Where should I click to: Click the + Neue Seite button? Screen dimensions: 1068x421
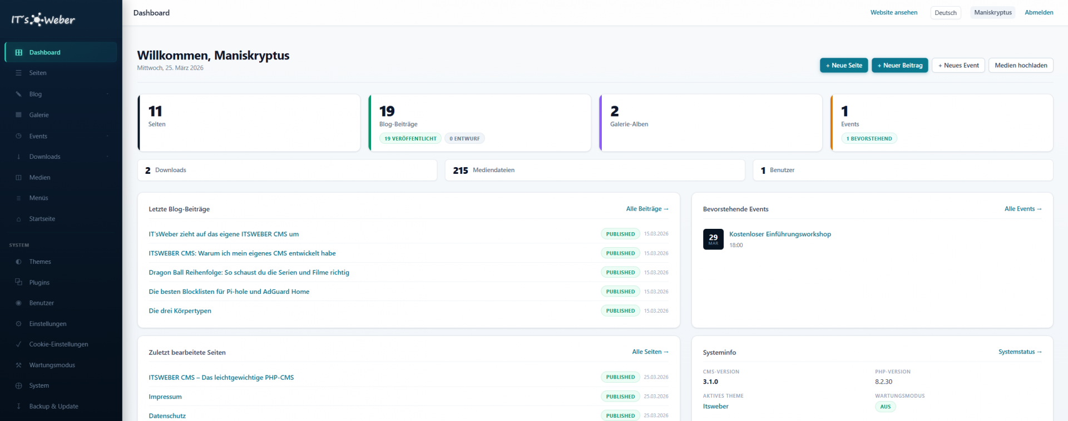click(x=844, y=66)
